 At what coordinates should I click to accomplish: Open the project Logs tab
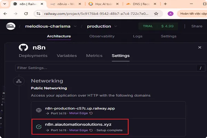pyautogui.click(x=138, y=36)
